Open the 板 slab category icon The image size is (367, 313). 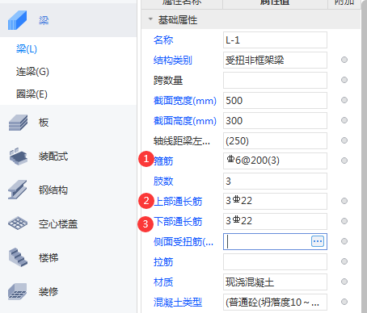tap(18, 123)
